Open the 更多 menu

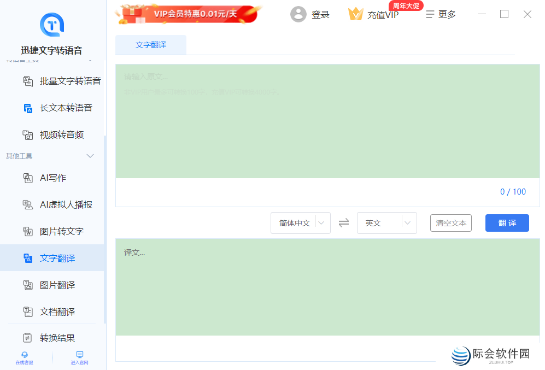pyautogui.click(x=441, y=14)
